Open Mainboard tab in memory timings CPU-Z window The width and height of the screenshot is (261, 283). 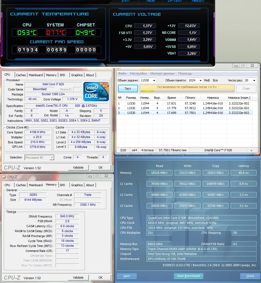(36, 185)
